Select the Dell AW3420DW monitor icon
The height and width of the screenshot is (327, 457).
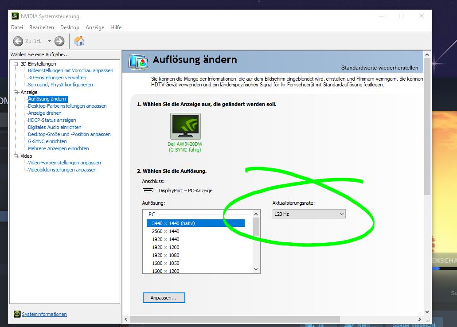click(x=185, y=126)
